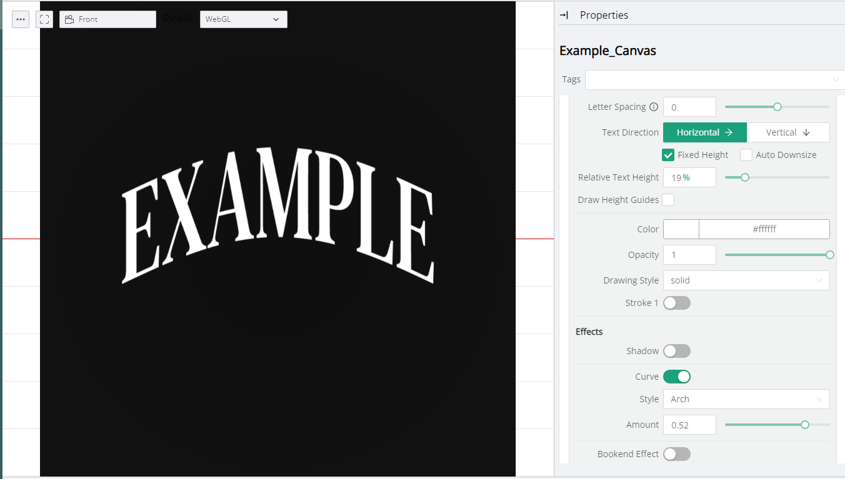The height and width of the screenshot is (479, 845).
Task: Expand the Drawing Style dropdown
Action: [746, 280]
